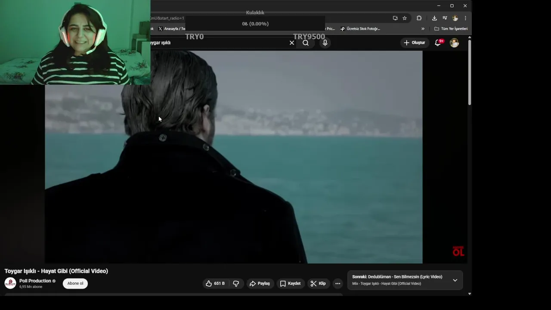Open the Tüm Yer İşaretleri folder

pyautogui.click(x=451, y=29)
